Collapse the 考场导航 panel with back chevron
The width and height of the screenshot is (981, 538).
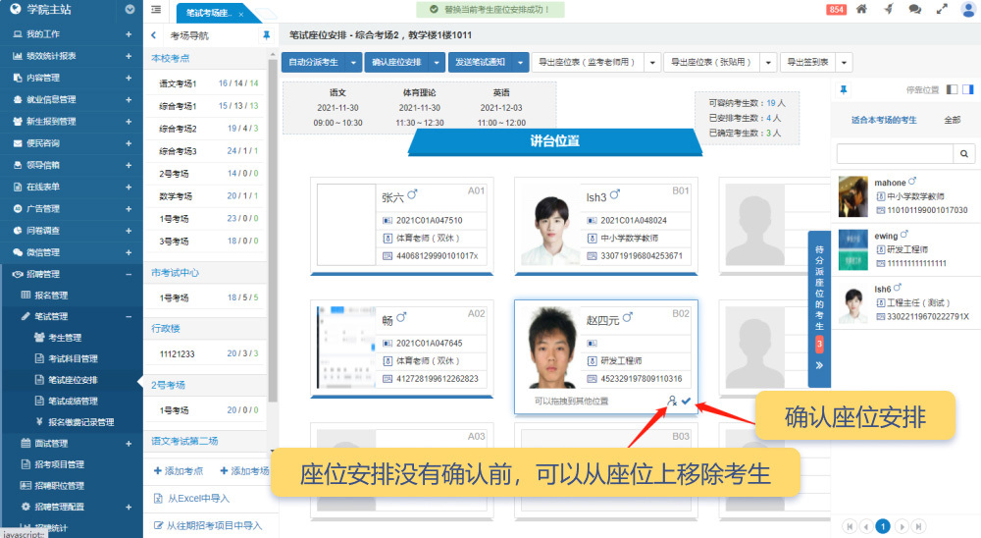click(x=154, y=35)
